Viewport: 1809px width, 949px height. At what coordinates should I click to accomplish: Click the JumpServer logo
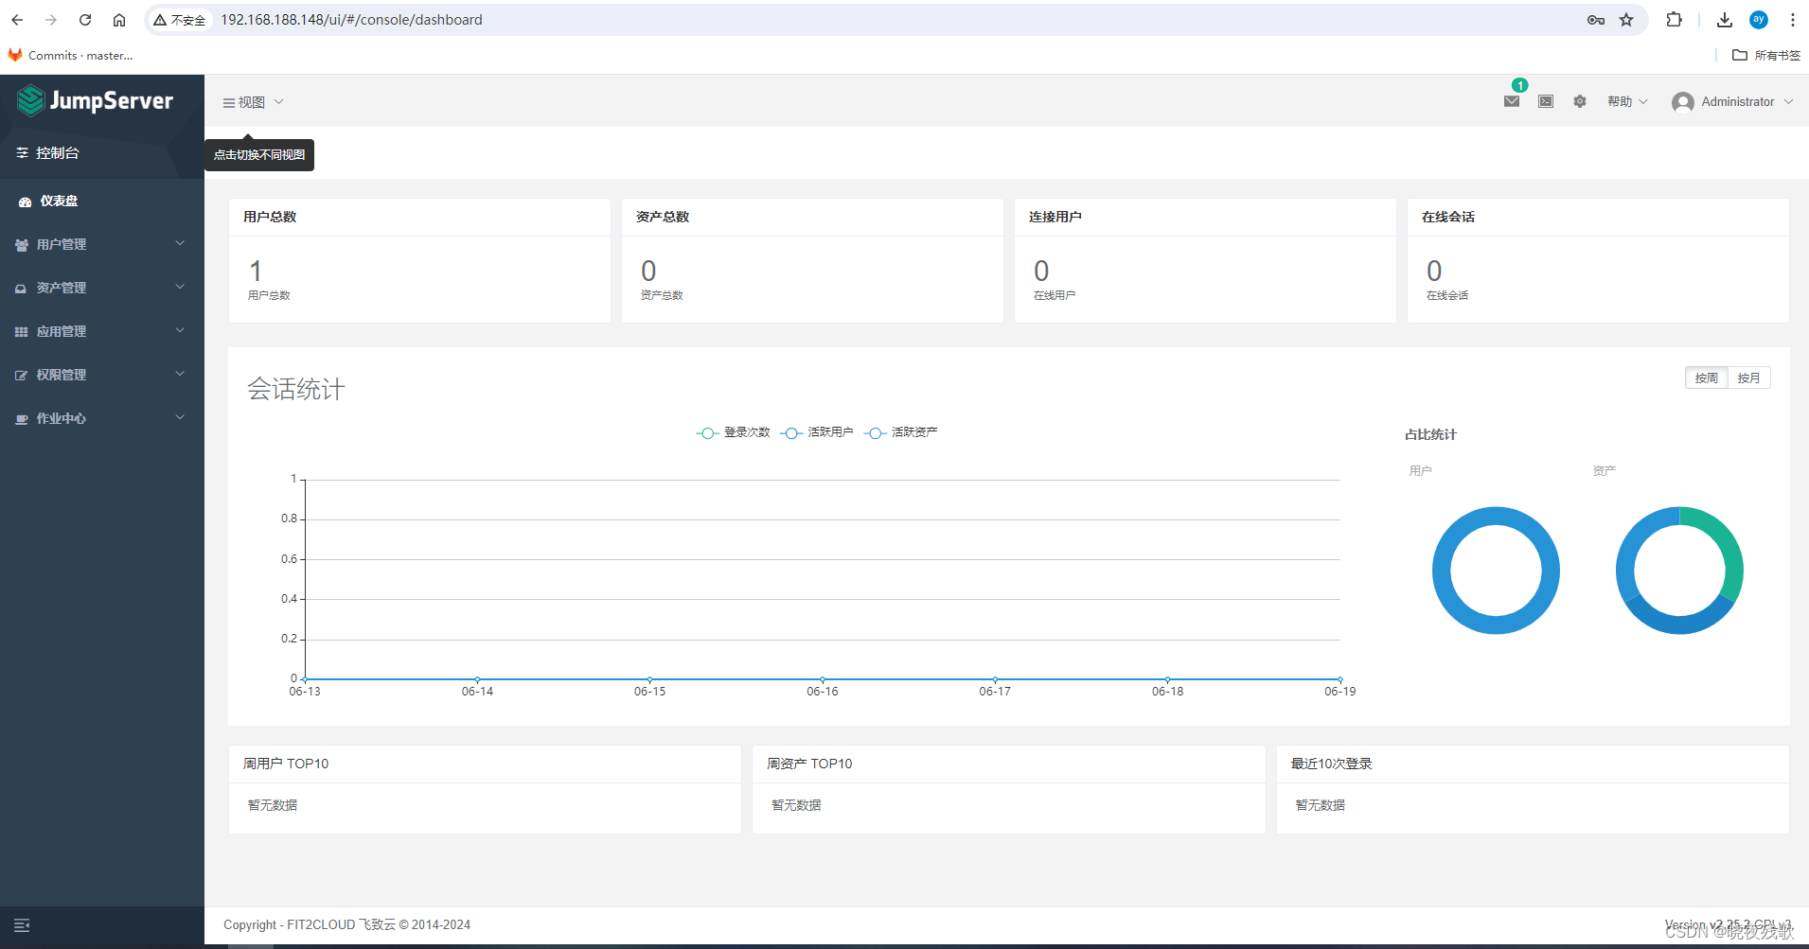point(95,100)
